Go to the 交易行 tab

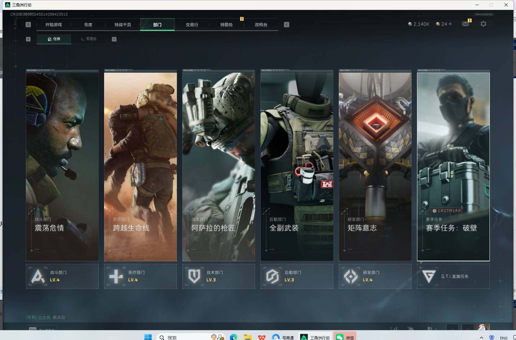(192, 25)
